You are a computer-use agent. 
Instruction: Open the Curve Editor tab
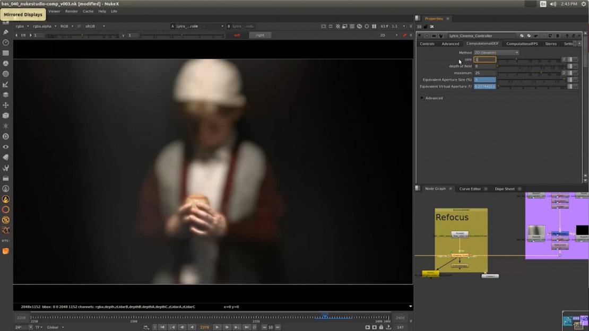pos(470,189)
